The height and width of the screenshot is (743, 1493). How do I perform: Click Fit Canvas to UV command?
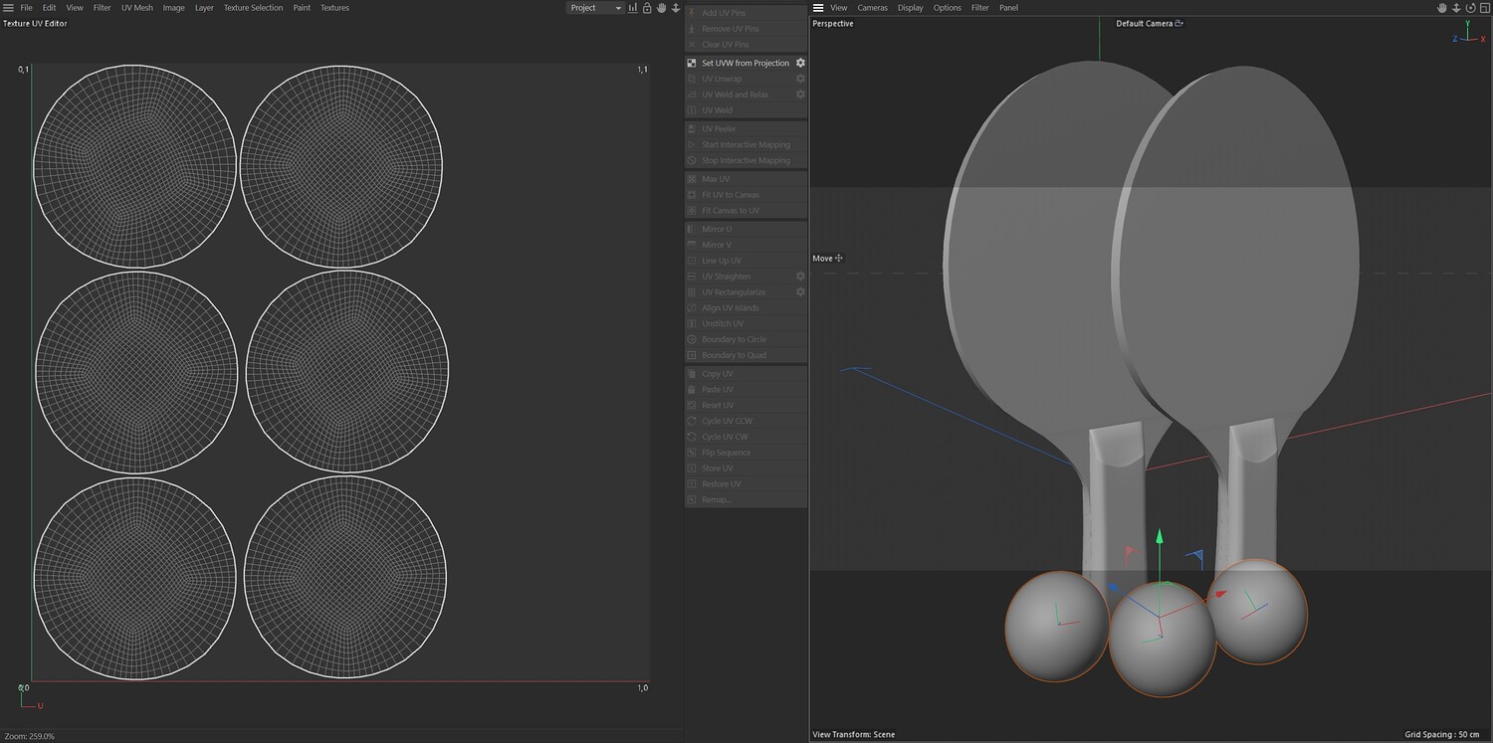(x=731, y=211)
